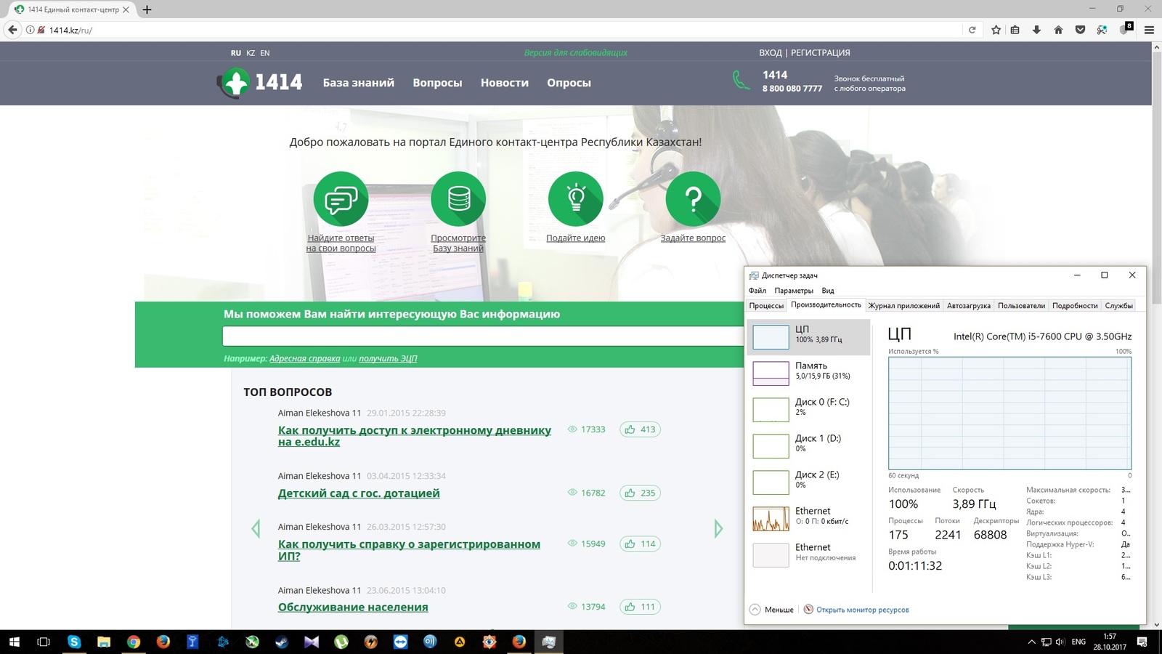1162x654 pixels.
Task: Open the shield extension with badge 8
Action: tap(1126, 29)
